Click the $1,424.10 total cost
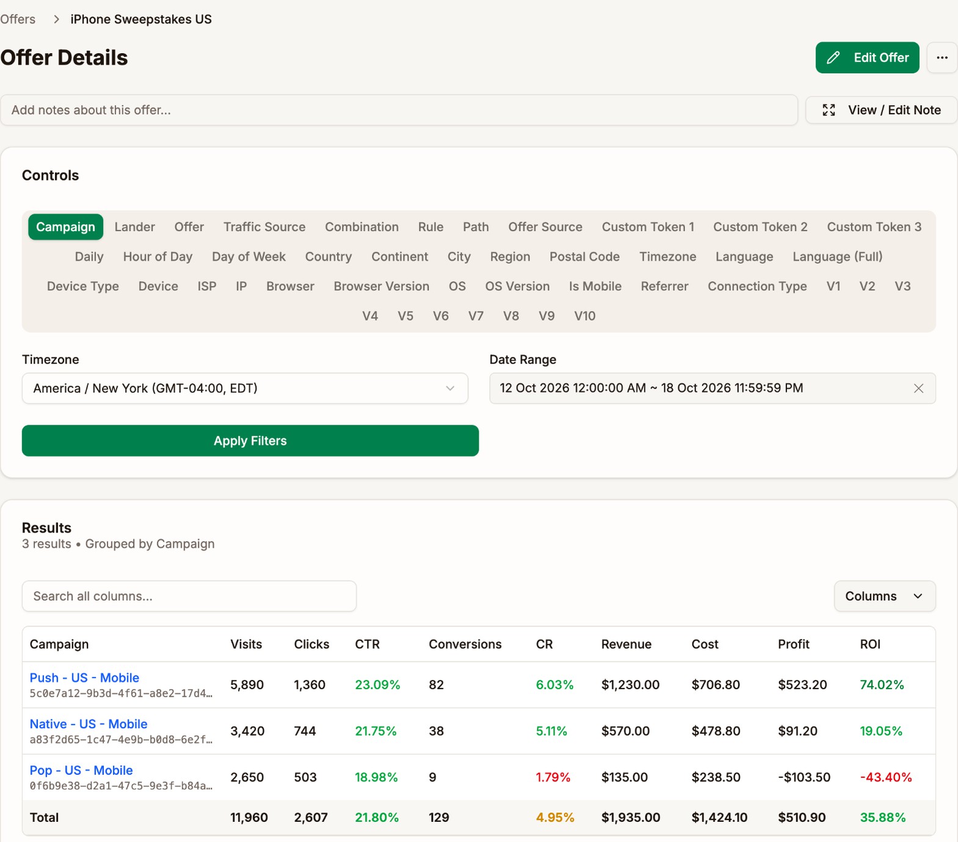 pyautogui.click(x=719, y=818)
